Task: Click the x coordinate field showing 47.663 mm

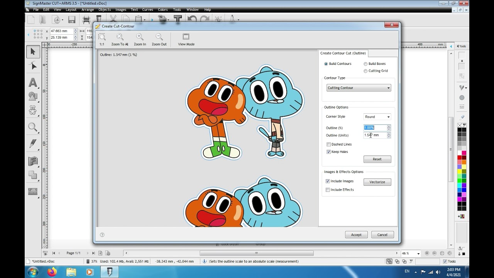Action: 61,31
